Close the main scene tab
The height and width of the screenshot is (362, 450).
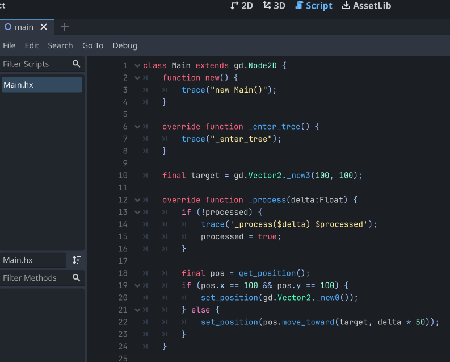44,27
